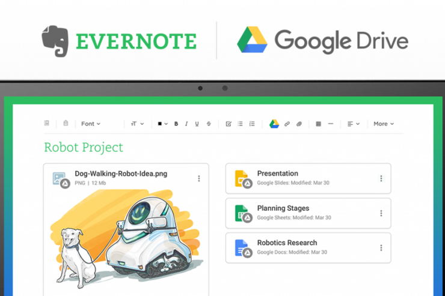
Task: Open options menu for Planning Stages
Action: (381, 213)
